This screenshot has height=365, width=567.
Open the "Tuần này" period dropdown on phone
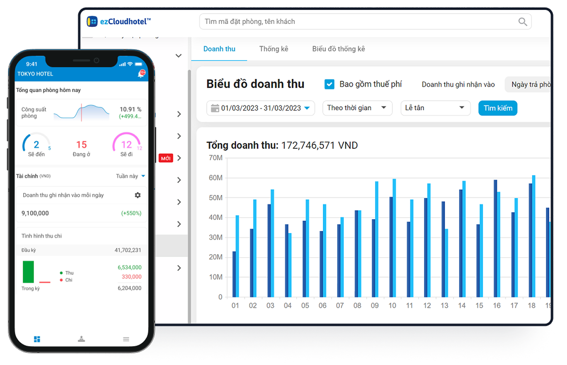[130, 176]
